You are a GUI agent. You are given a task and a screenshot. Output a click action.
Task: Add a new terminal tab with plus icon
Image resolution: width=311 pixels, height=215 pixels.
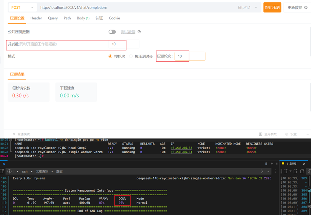(x=272, y=164)
